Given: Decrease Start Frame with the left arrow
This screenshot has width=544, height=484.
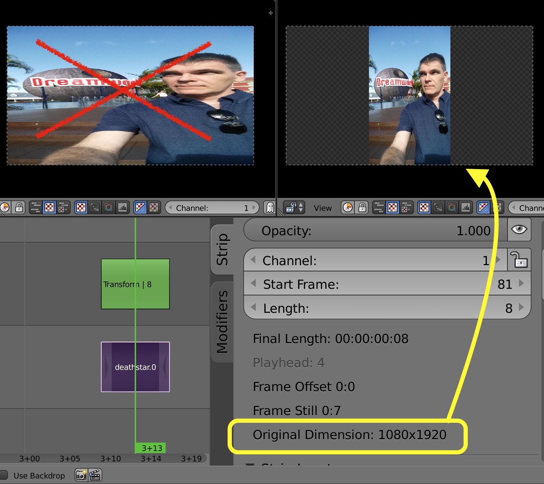Looking at the screenshot, I should [x=254, y=283].
